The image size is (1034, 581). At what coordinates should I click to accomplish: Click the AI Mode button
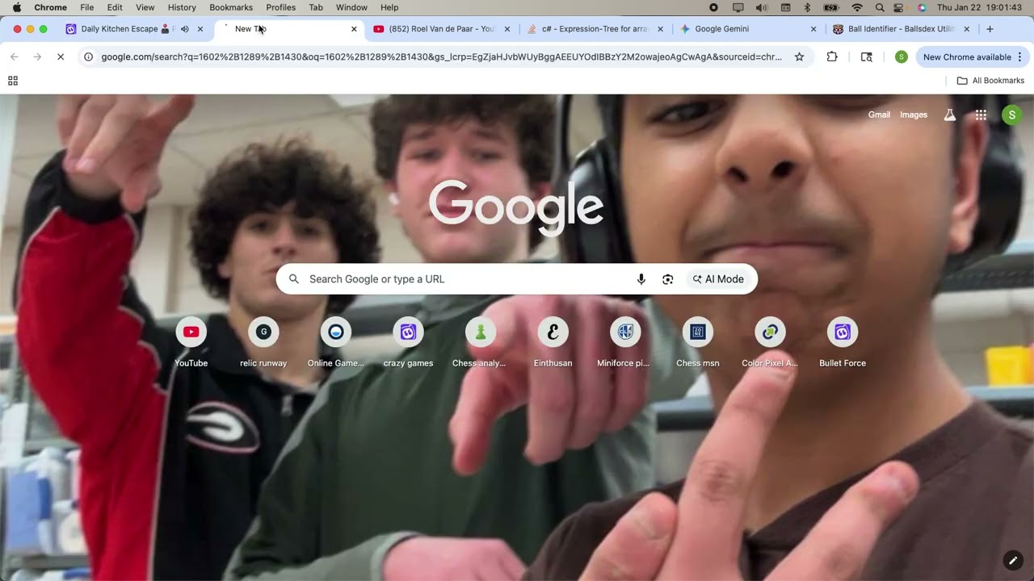point(718,279)
